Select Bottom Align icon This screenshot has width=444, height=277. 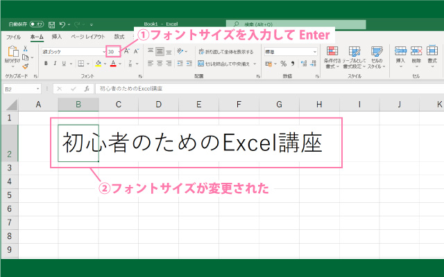169,52
